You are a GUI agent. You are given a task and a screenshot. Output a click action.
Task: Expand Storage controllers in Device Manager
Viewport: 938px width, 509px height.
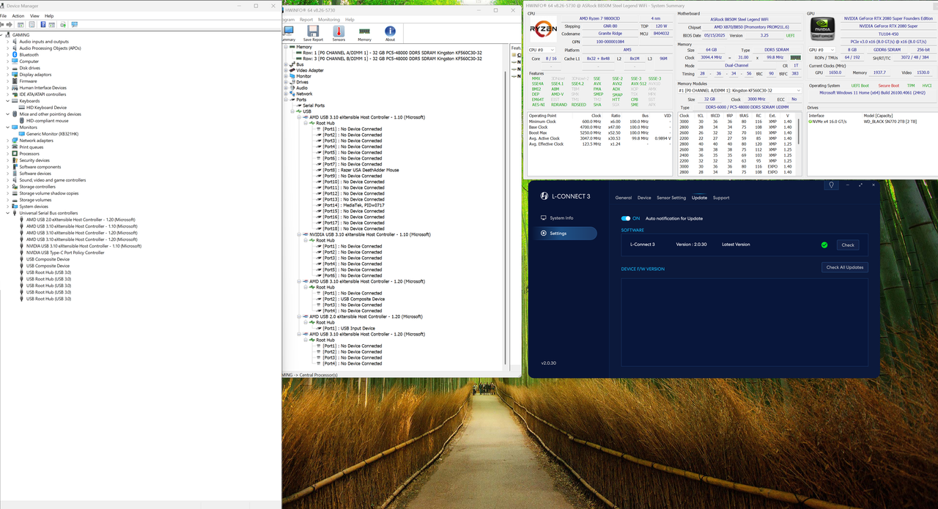click(x=8, y=187)
